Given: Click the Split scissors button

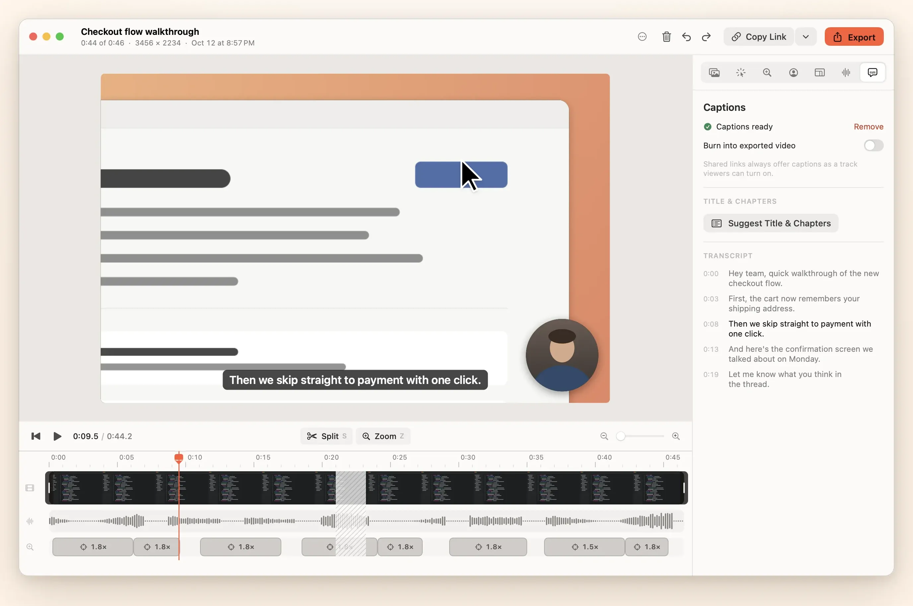Looking at the screenshot, I should click(326, 436).
